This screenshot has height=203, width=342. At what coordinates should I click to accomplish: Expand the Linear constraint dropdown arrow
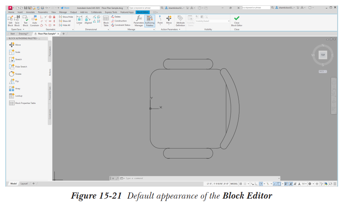(79, 25)
